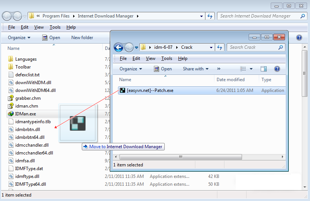
Task: Click the forward arrow in the Crack window
Action: (129, 48)
